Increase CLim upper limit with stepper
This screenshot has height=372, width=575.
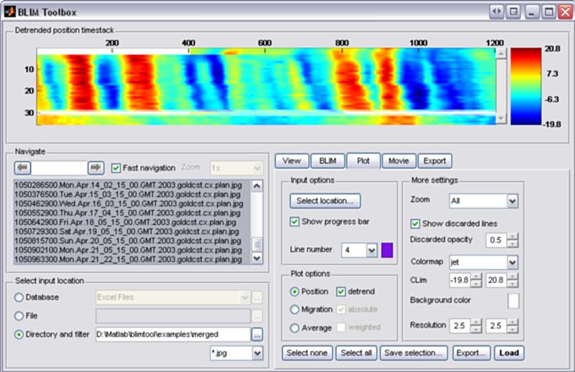[513, 277]
